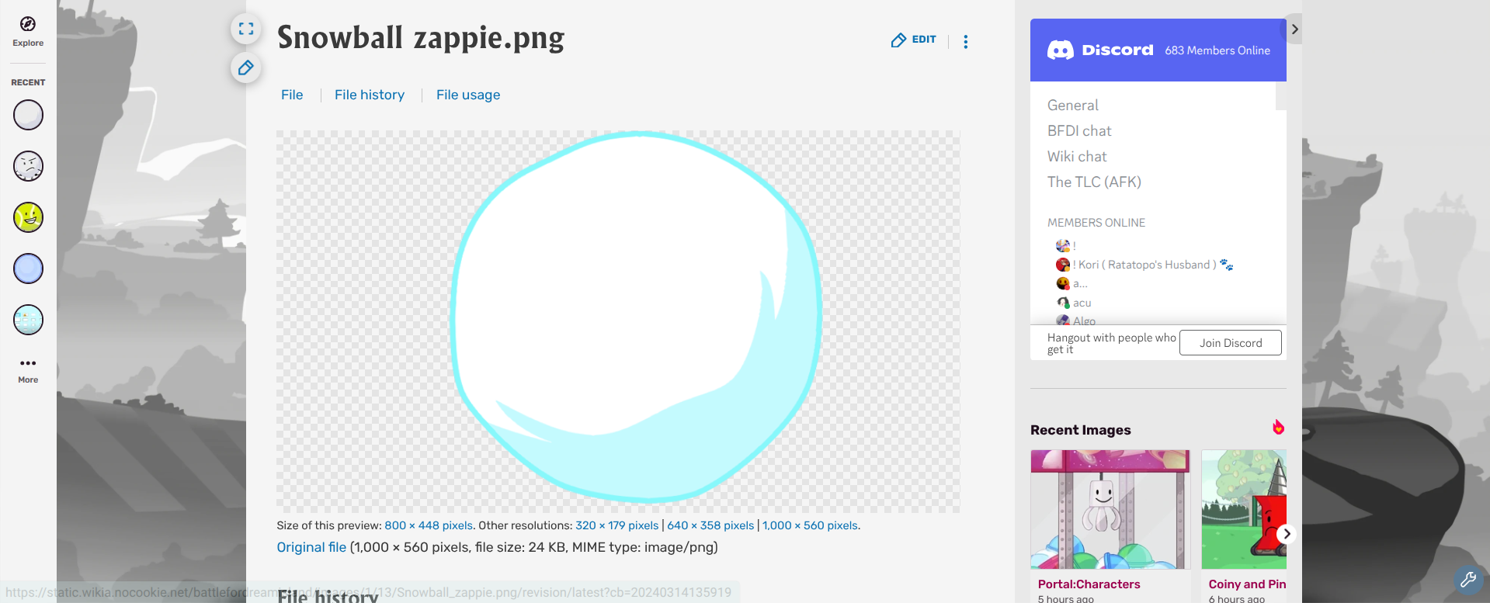
Task: Click the round pencil edit icon
Action: 246,68
